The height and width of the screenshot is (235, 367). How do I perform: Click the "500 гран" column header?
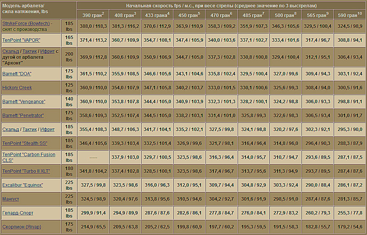pyautogui.click(x=285, y=15)
